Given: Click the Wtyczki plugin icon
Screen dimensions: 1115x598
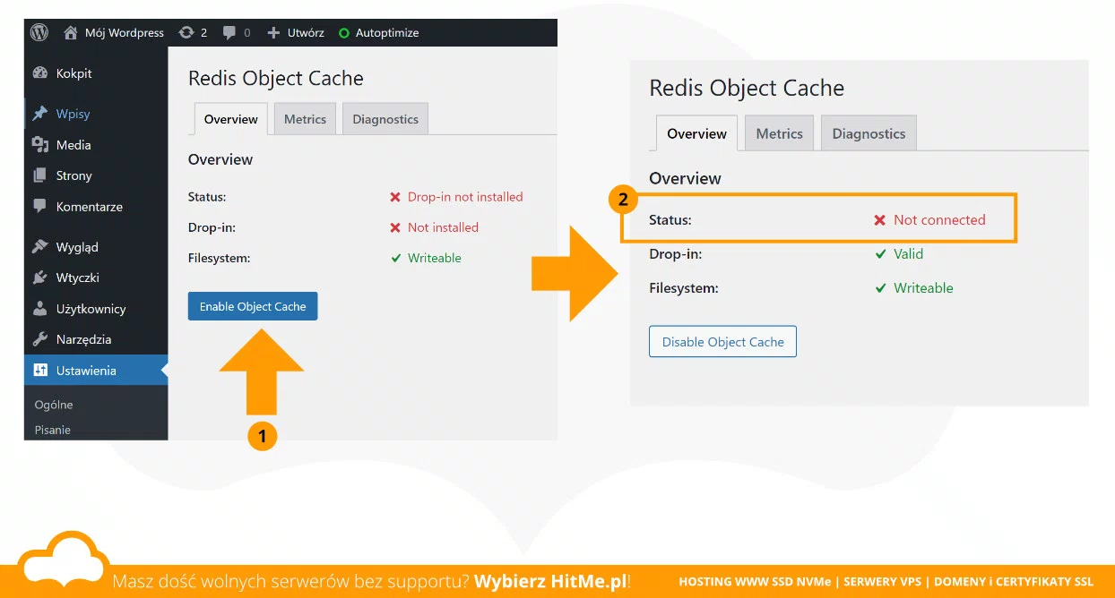Looking at the screenshot, I should point(39,278).
